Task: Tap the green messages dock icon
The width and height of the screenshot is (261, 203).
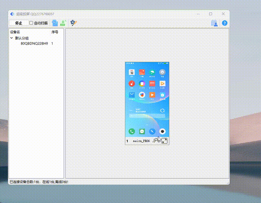Action: click(x=142, y=132)
